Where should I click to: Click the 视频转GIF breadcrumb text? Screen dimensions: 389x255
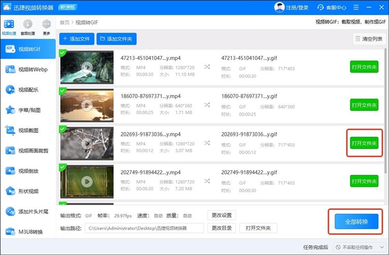(87, 23)
